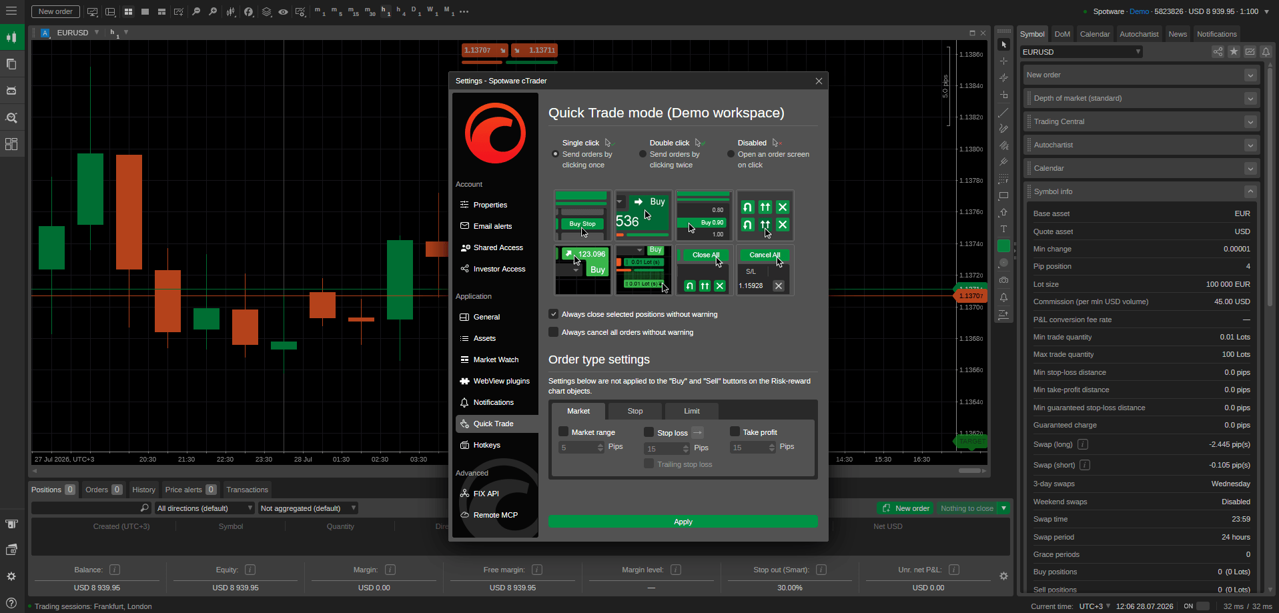Select the text drawing tool
Image resolution: width=1279 pixels, height=613 pixels.
1003,229
